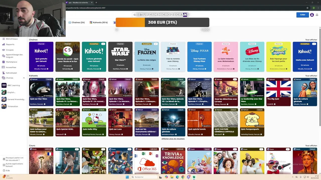Image resolution: width=321 pixels, height=180 pixels.
Task: Select the Chaînes (24) filter tab
Action: click(76, 22)
